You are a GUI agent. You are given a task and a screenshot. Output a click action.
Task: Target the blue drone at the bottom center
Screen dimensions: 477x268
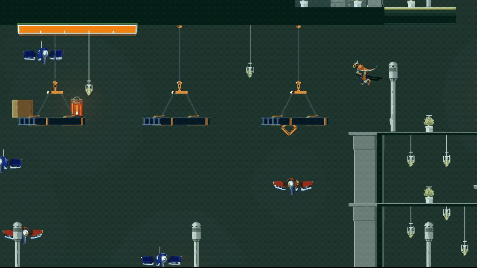pos(162,259)
